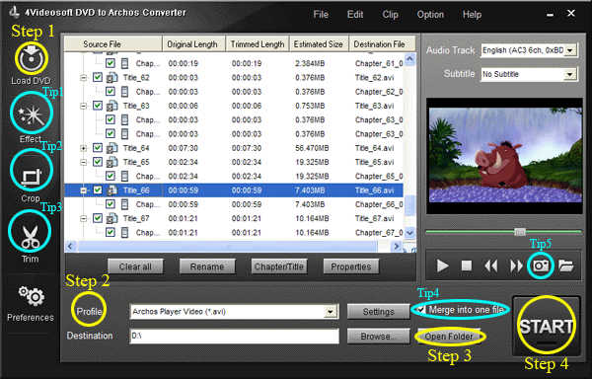Open the Audio Track dropdown
592x379 pixels.
pyautogui.click(x=570, y=50)
